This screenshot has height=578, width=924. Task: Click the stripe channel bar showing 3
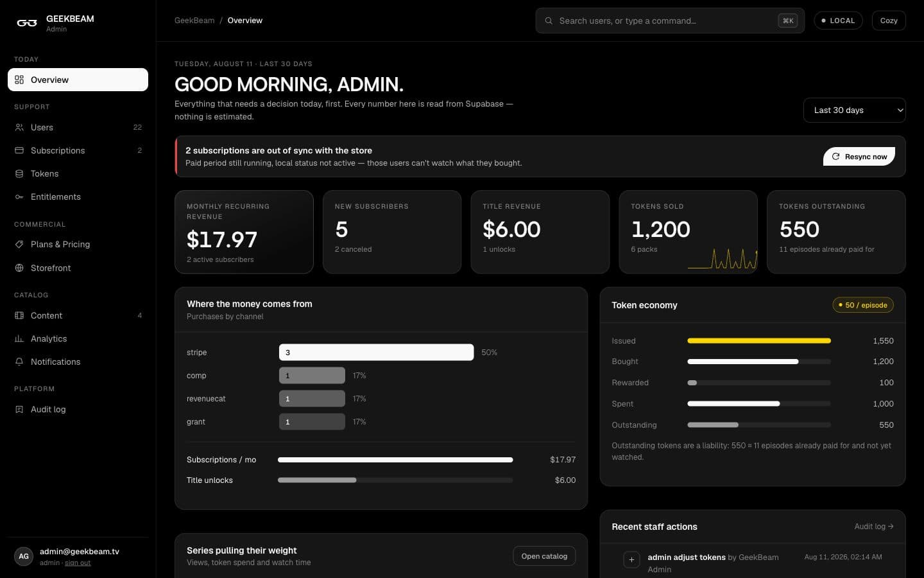pyautogui.click(x=376, y=352)
